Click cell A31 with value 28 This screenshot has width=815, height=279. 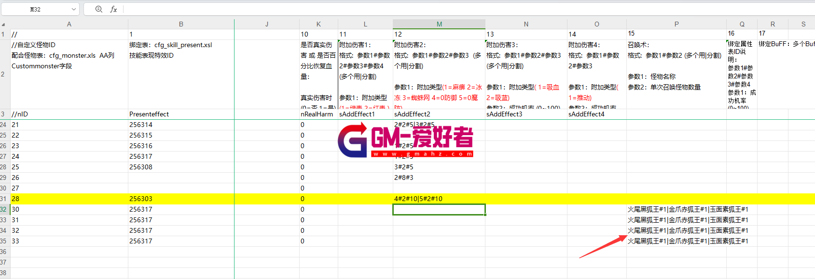tap(69, 199)
